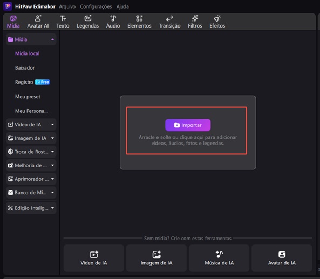Switch to the Áudio panel
The image size is (320, 279).
click(x=113, y=22)
